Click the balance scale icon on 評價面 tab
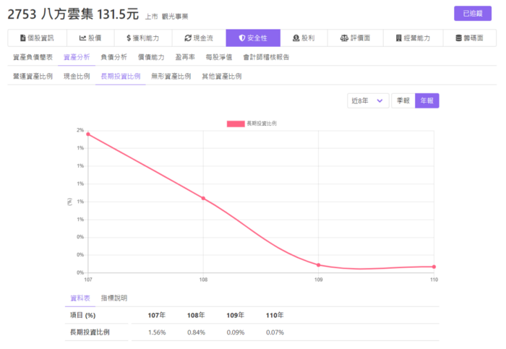Screen dimensions: 506x349 click(x=344, y=38)
